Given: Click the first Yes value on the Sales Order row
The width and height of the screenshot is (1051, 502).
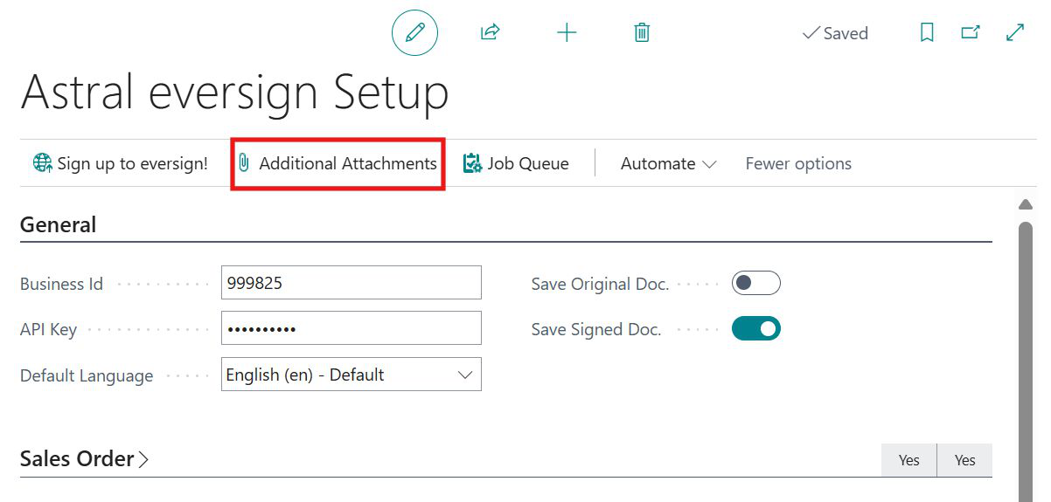Looking at the screenshot, I should [x=909, y=460].
